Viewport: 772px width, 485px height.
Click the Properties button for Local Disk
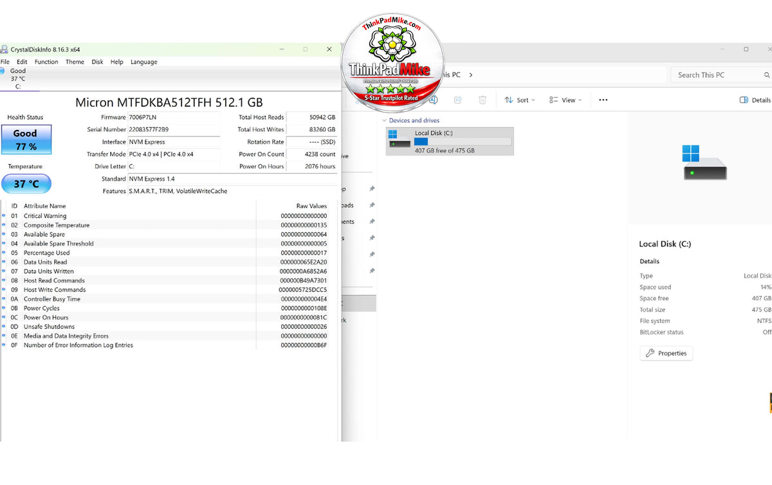(666, 353)
